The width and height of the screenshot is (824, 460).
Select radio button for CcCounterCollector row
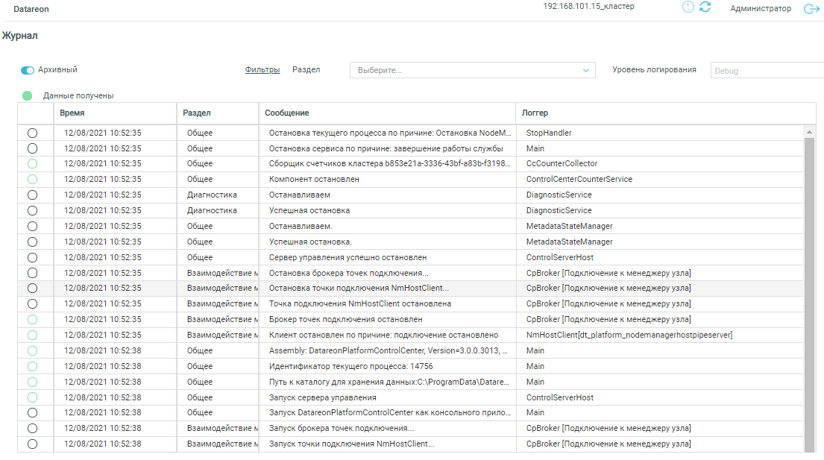pyautogui.click(x=32, y=163)
